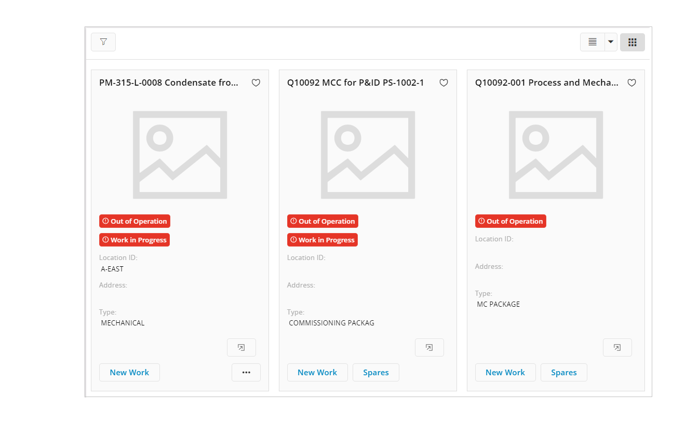Mark Q10092-001 Process card as favorite
699x423 pixels.
click(632, 83)
